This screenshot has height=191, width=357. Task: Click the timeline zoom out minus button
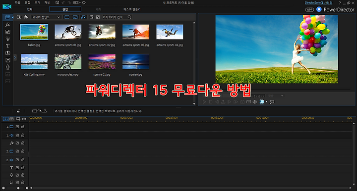[3, 188]
